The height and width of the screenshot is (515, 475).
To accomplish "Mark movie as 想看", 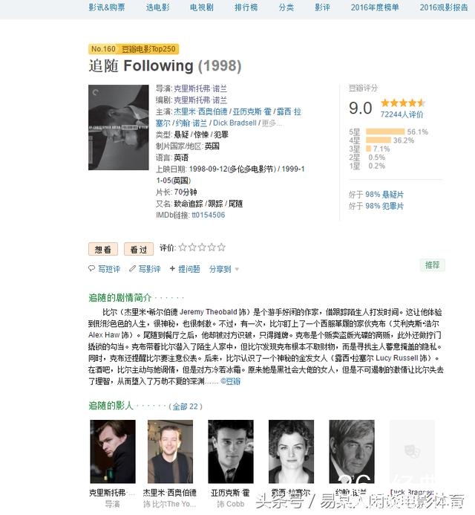I will (x=103, y=249).
